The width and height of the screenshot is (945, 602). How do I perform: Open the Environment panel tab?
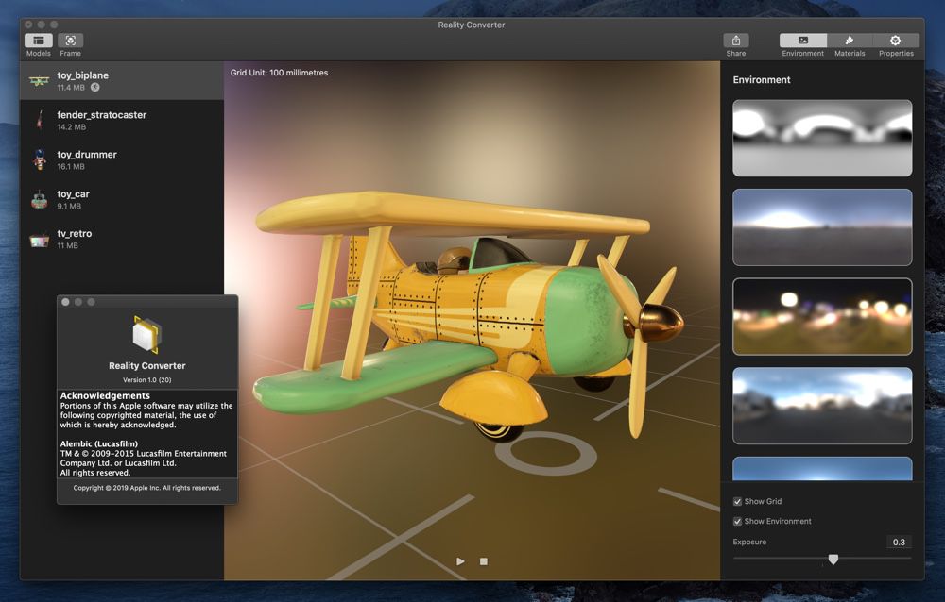click(802, 41)
